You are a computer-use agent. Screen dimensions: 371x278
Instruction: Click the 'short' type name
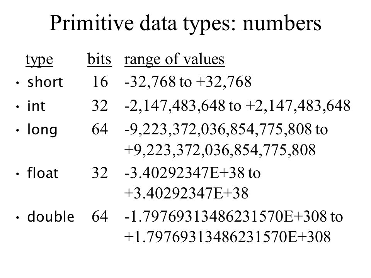pyautogui.click(x=45, y=82)
